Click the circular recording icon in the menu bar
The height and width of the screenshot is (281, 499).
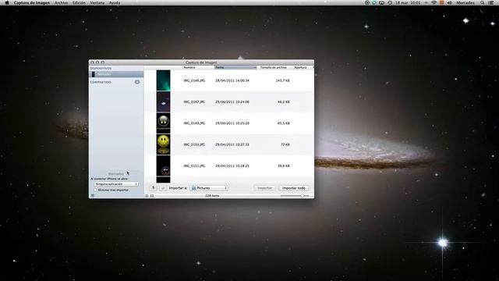367,2
